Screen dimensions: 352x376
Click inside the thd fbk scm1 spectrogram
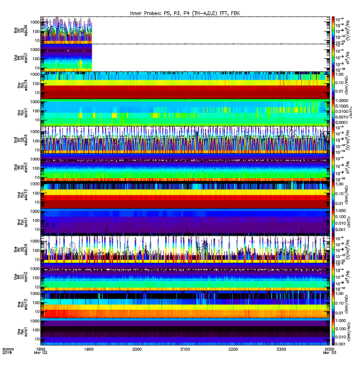185,222
